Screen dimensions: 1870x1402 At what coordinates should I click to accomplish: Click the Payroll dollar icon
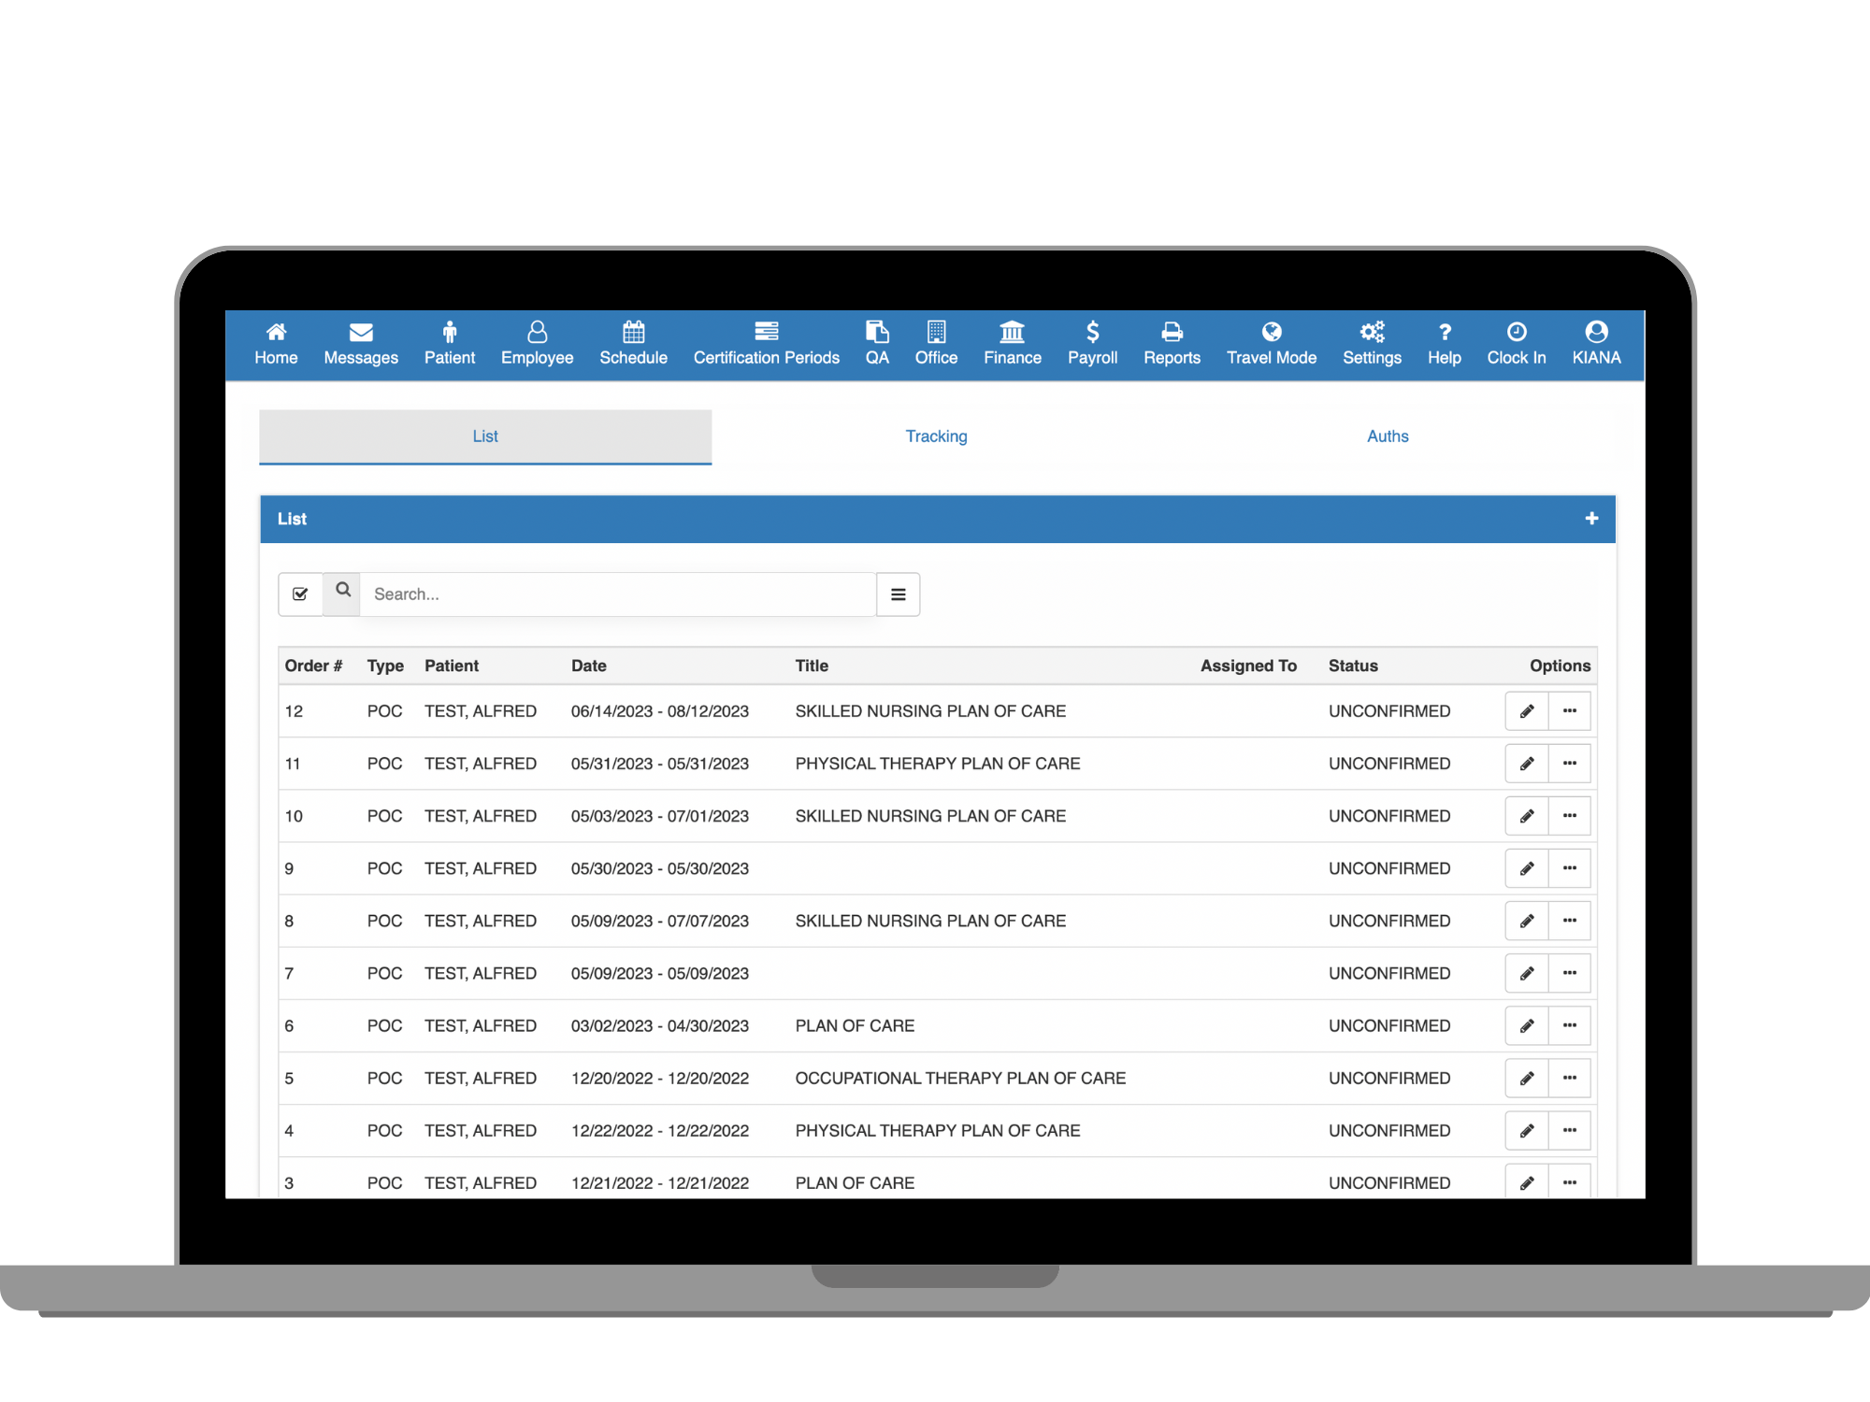coord(1092,333)
